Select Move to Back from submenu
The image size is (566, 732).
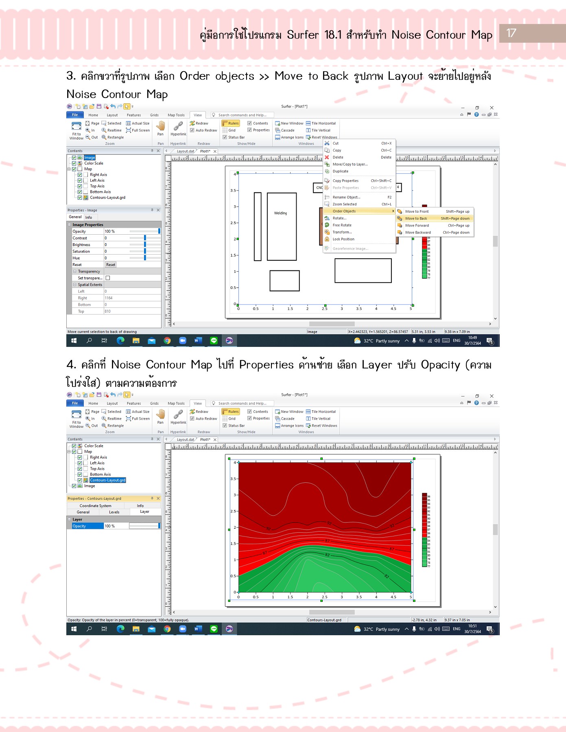pyautogui.click(x=416, y=218)
